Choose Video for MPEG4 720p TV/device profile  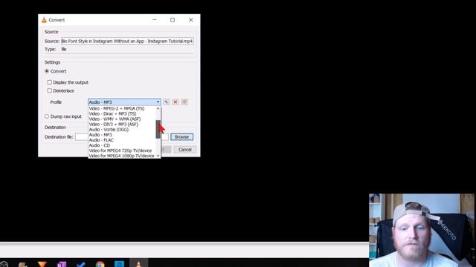[x=122, y=151]
